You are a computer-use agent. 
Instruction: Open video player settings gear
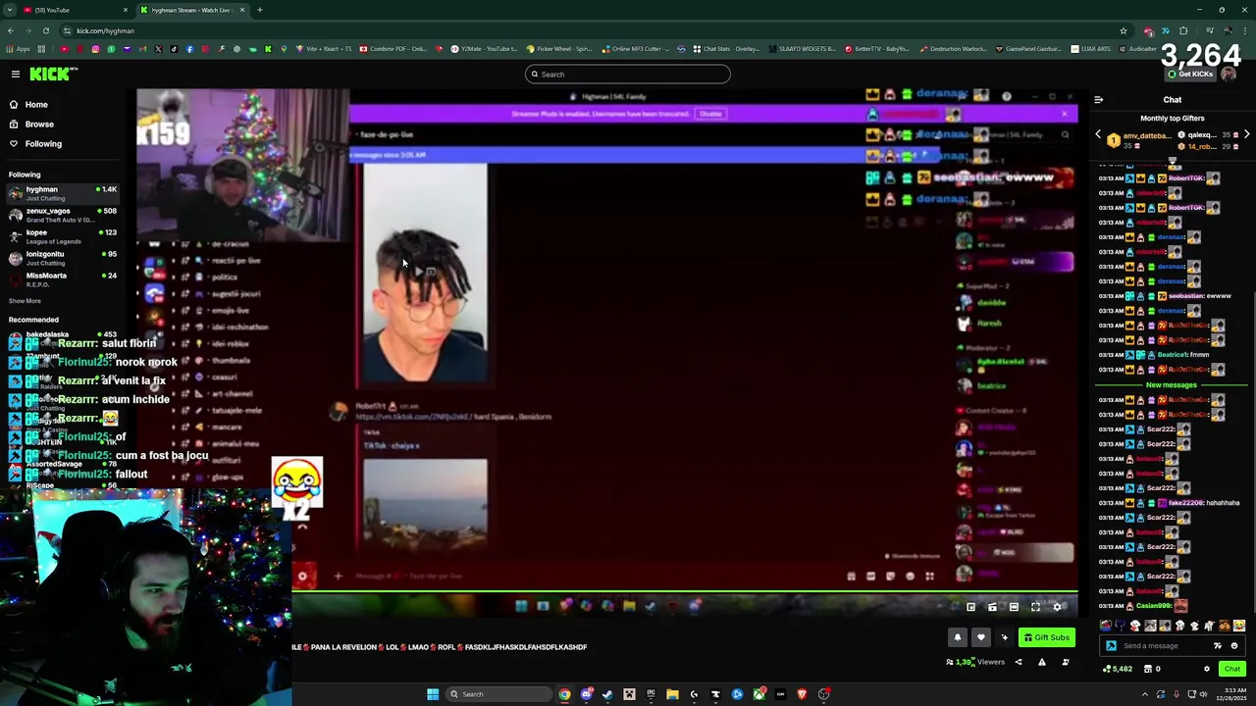[x=1057, y=607]
